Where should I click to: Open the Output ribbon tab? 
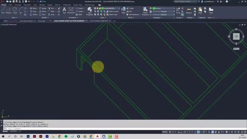(x=50, y=5)
